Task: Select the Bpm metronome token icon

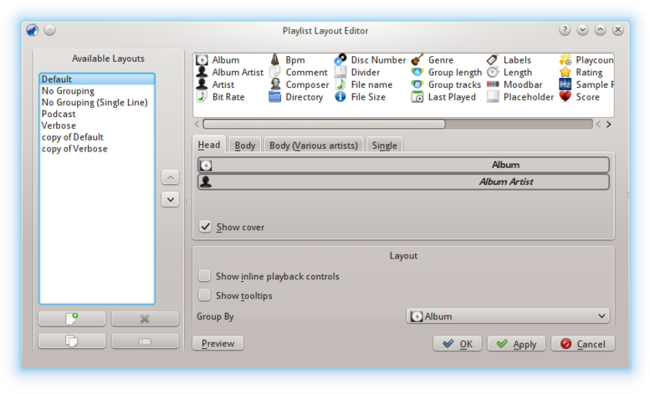Action: click(x=275, y=60)
